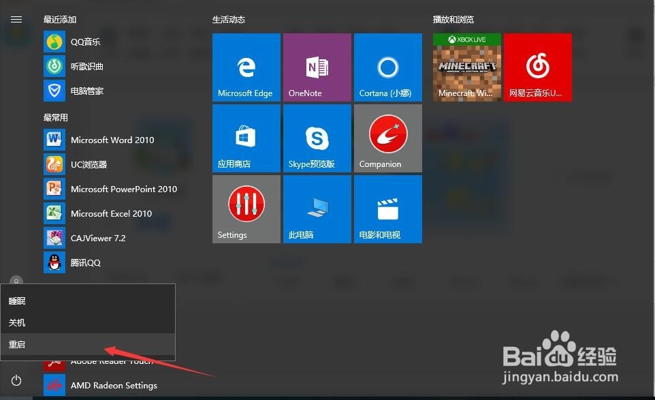655x400 pixels.
Task: Select 睡眠 from power menu
Action: 88,301
